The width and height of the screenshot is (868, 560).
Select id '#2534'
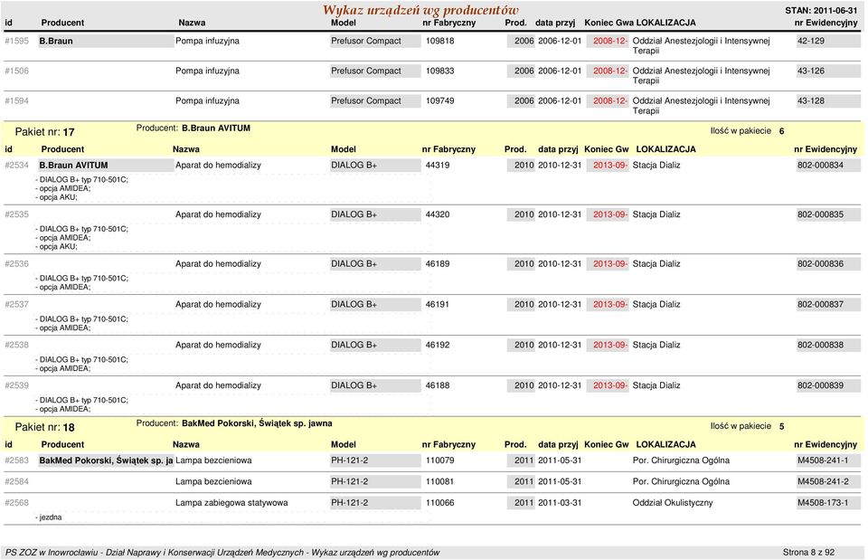(16, 165)
